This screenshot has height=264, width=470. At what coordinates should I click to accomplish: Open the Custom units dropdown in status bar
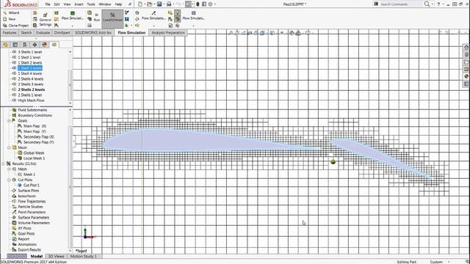tap(449, 262)
